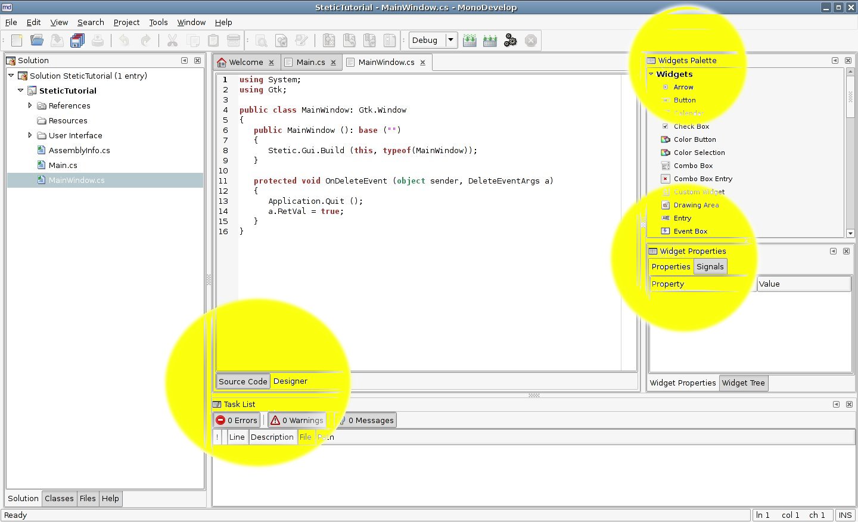This screenshot has width=858, height=522.
Task: Click the Toggle Bookmark toolbar icon
Action: click(x=329, y=41)
